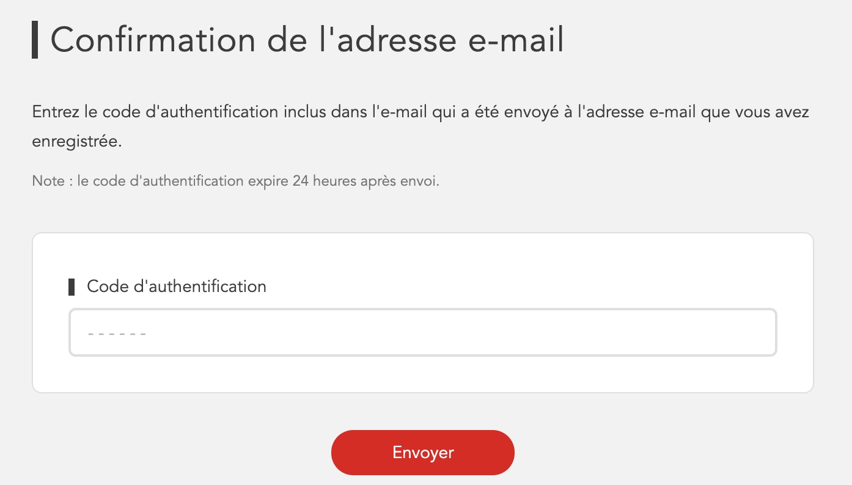Focus the authentication code input field
This screenshot has width=852, height=485.
coord(422,332)
